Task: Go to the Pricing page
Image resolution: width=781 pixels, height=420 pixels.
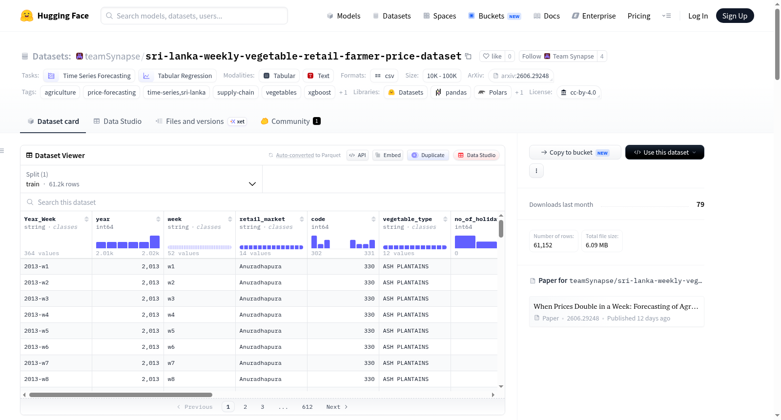Action: coord(639,16)
